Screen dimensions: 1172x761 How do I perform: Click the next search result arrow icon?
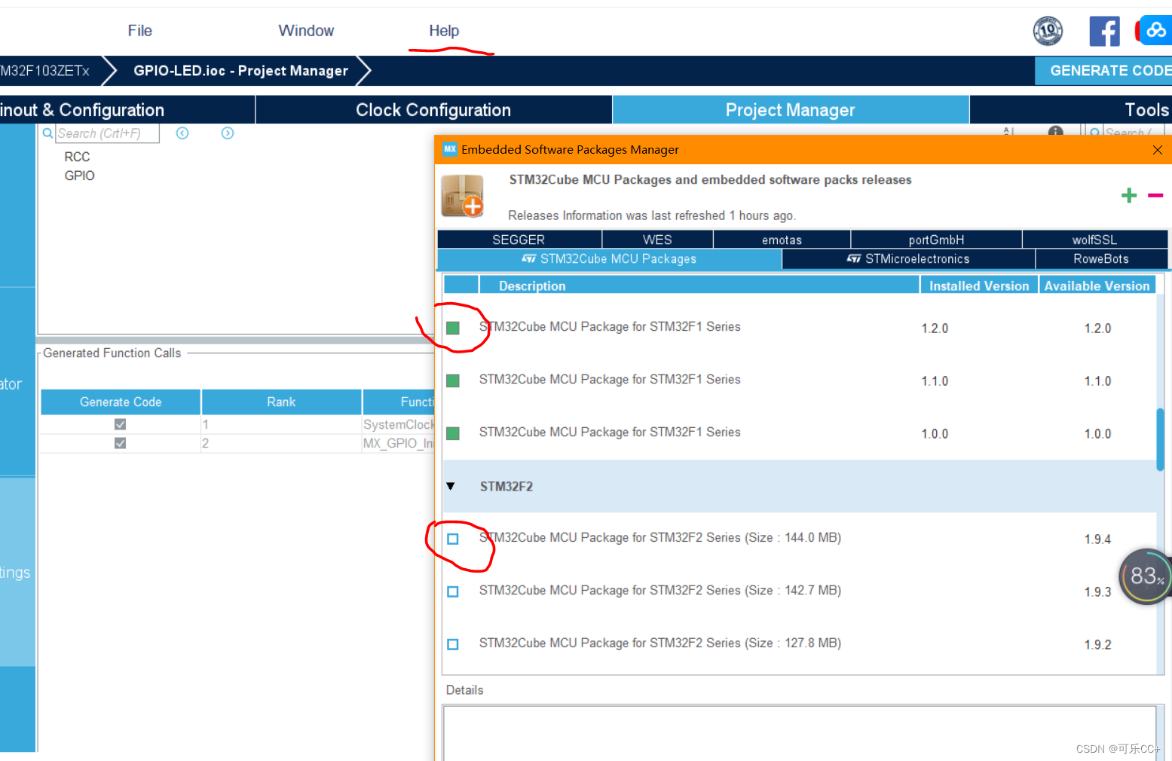click(228, 133)
